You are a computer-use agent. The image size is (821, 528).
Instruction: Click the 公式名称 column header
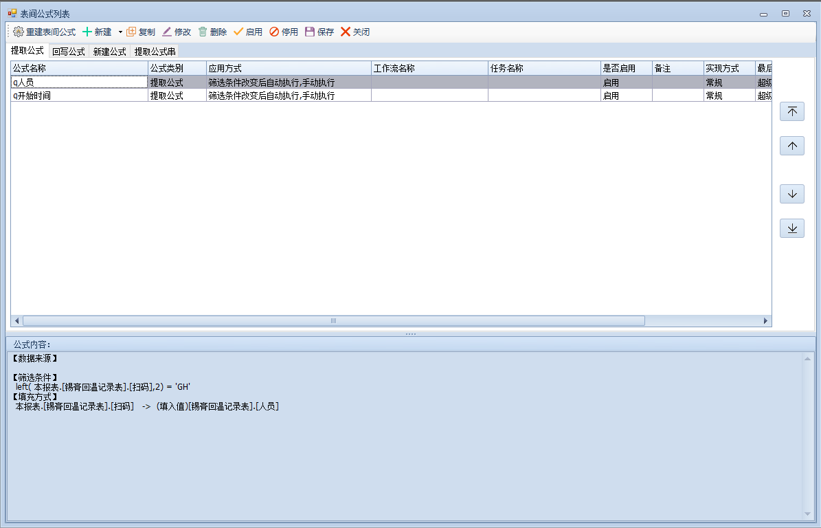78,68
